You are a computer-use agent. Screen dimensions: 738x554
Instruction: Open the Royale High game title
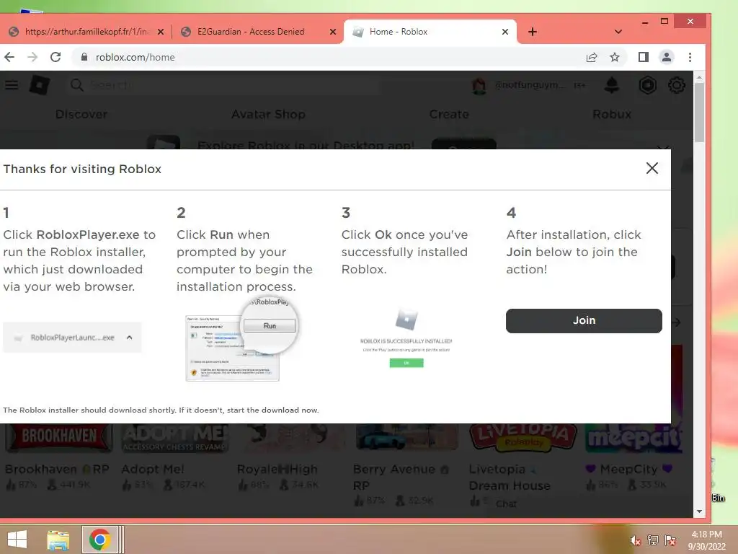tap(277, 469)
